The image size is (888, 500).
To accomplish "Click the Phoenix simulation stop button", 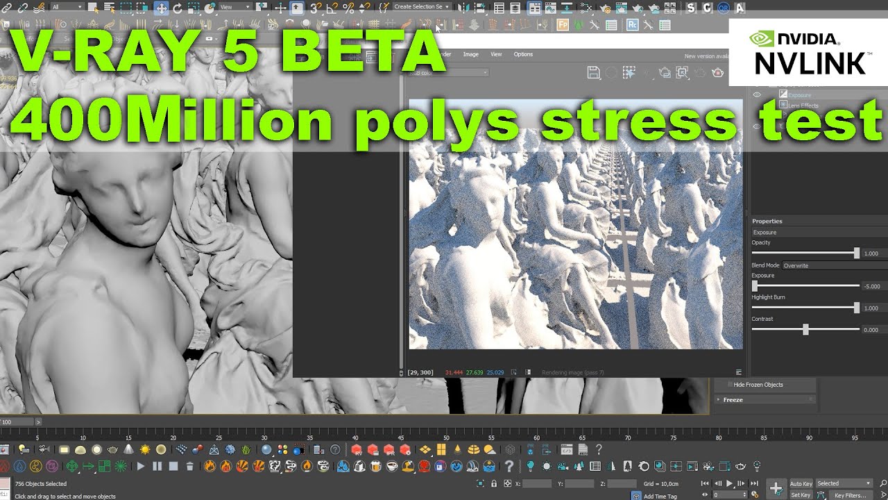I will 173,466.
